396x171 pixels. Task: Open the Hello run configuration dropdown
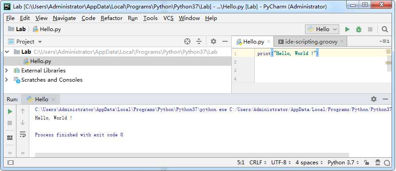click(322, 29)
